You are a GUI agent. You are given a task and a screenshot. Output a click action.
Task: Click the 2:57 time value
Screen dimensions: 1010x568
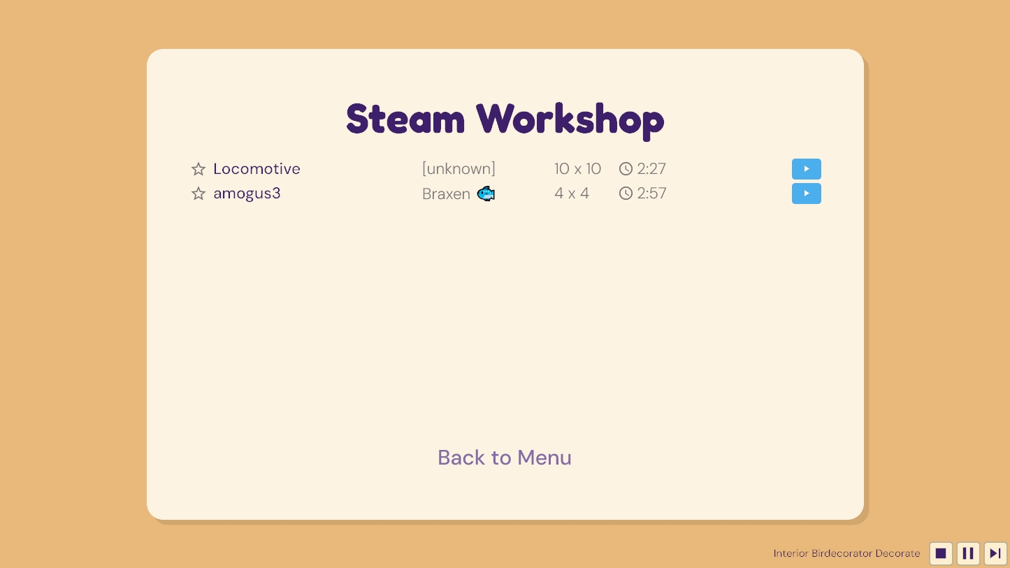[x=651, y=194]
